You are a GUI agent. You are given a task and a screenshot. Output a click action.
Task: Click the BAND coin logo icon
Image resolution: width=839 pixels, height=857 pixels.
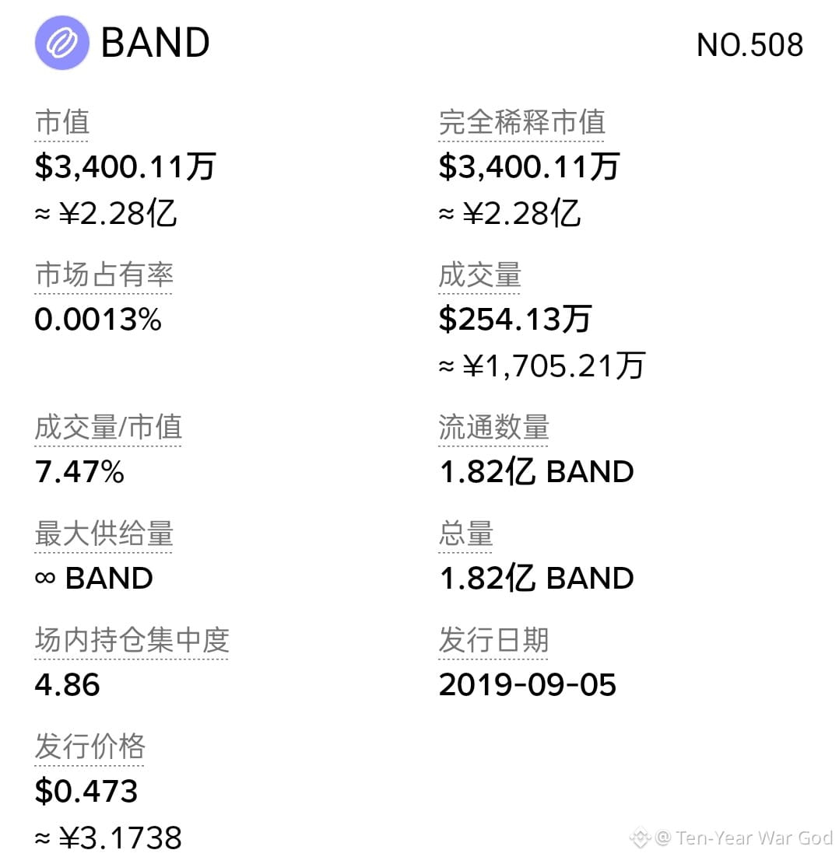point(61,43)
